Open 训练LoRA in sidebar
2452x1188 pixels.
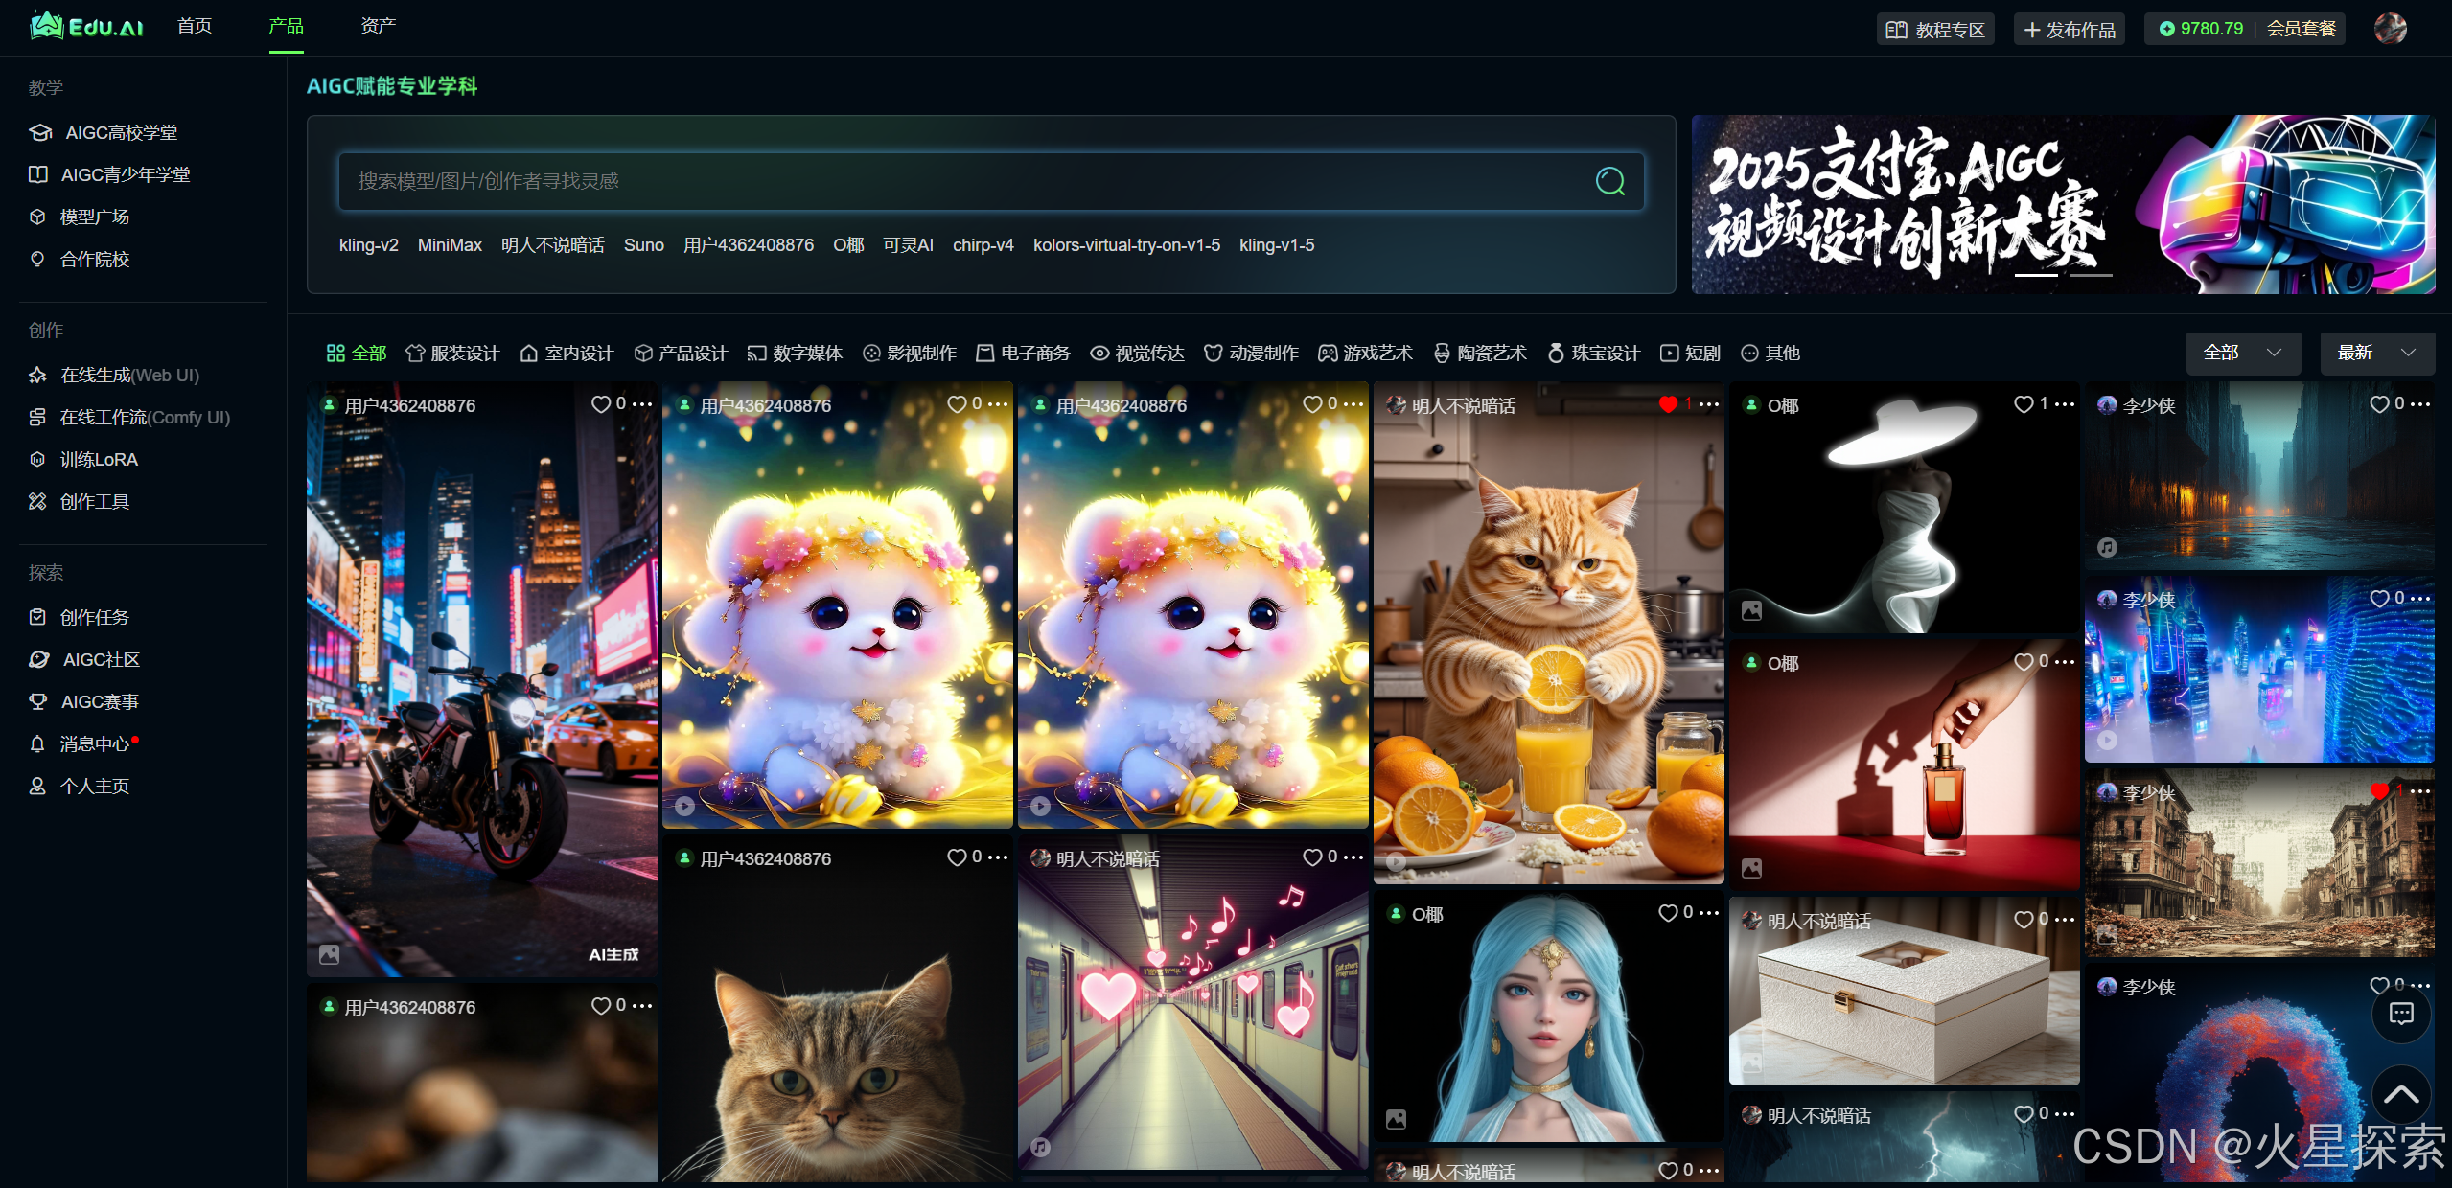98,460
